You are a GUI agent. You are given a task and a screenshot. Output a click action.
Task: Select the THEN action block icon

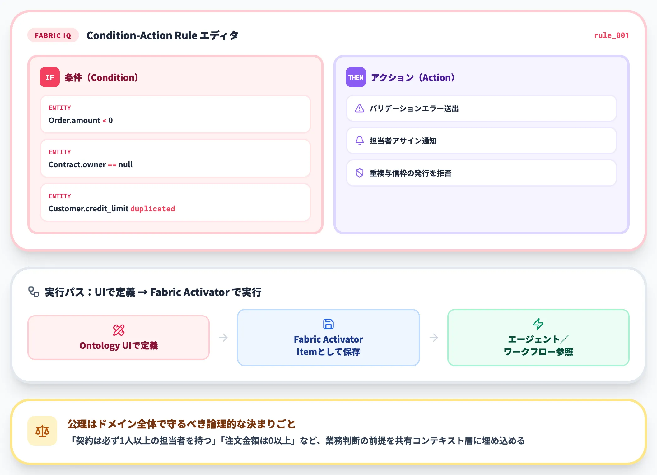click(356, 77)
